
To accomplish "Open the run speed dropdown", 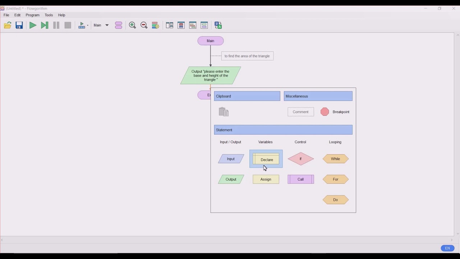I will (83, 25).
